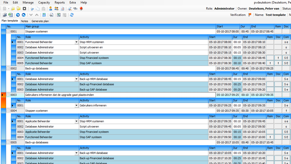This screenshot has width=291, height=164.
Task: Click the blue calculator icon
Action: 44,15
